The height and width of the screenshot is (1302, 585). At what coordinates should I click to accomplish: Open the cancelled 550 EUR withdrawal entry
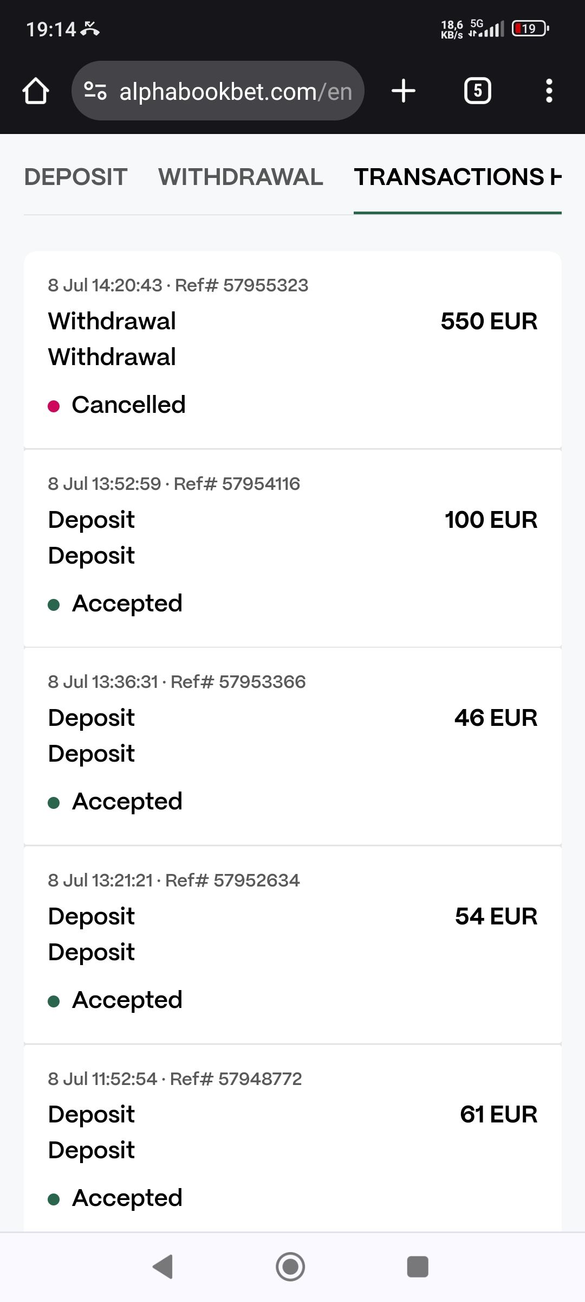point(292,350)
